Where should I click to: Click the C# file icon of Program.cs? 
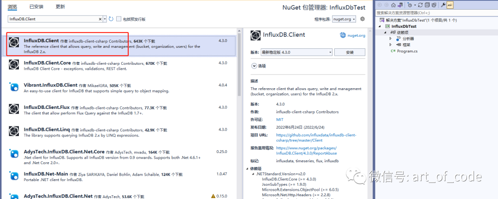[x=393, y=51]
